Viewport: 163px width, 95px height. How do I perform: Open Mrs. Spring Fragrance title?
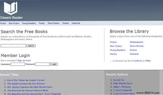18,87
